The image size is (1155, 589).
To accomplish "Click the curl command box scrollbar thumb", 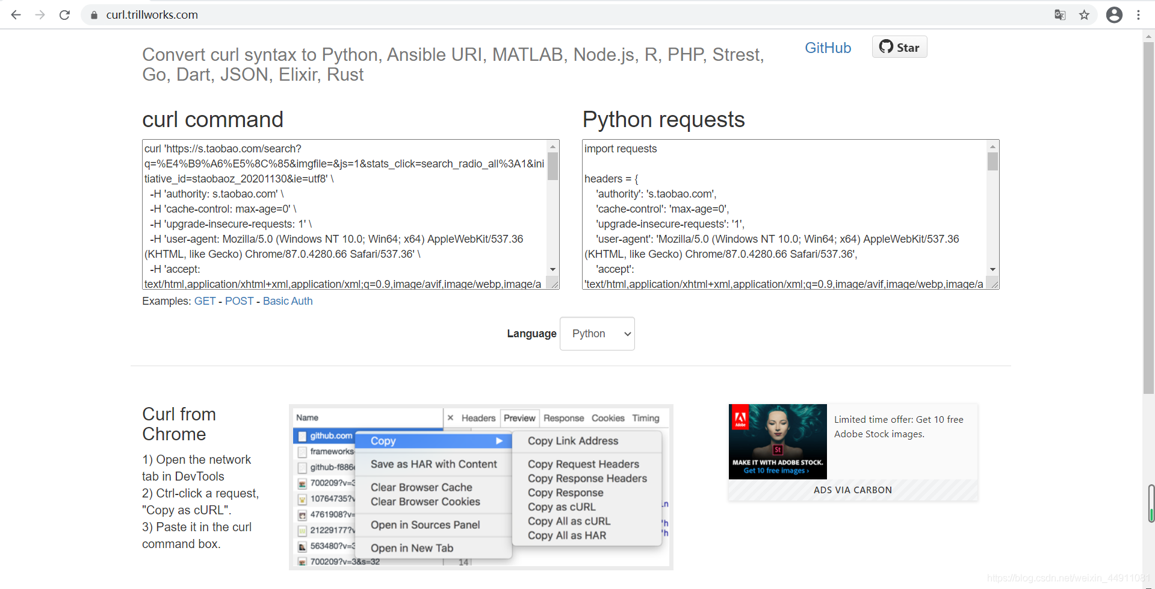I will tap(553, 166).
